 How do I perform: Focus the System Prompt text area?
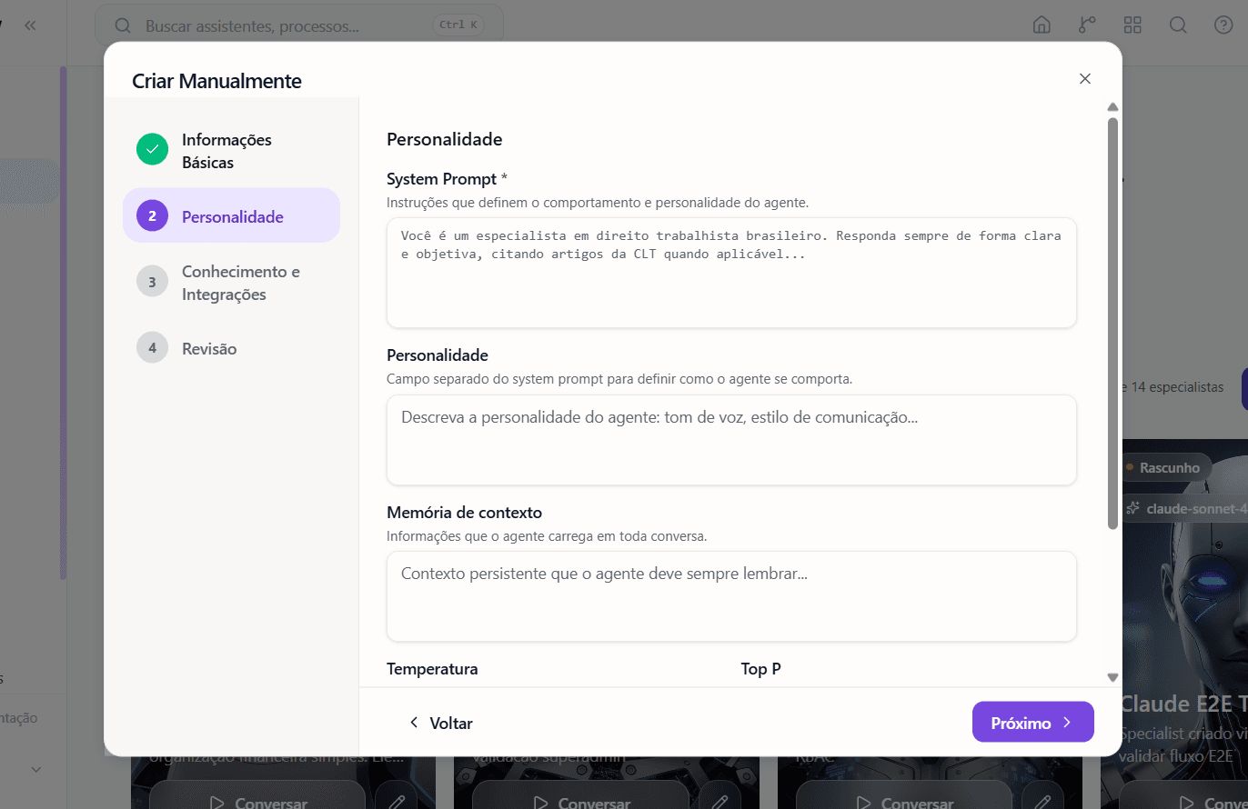(x=731, y=273)
